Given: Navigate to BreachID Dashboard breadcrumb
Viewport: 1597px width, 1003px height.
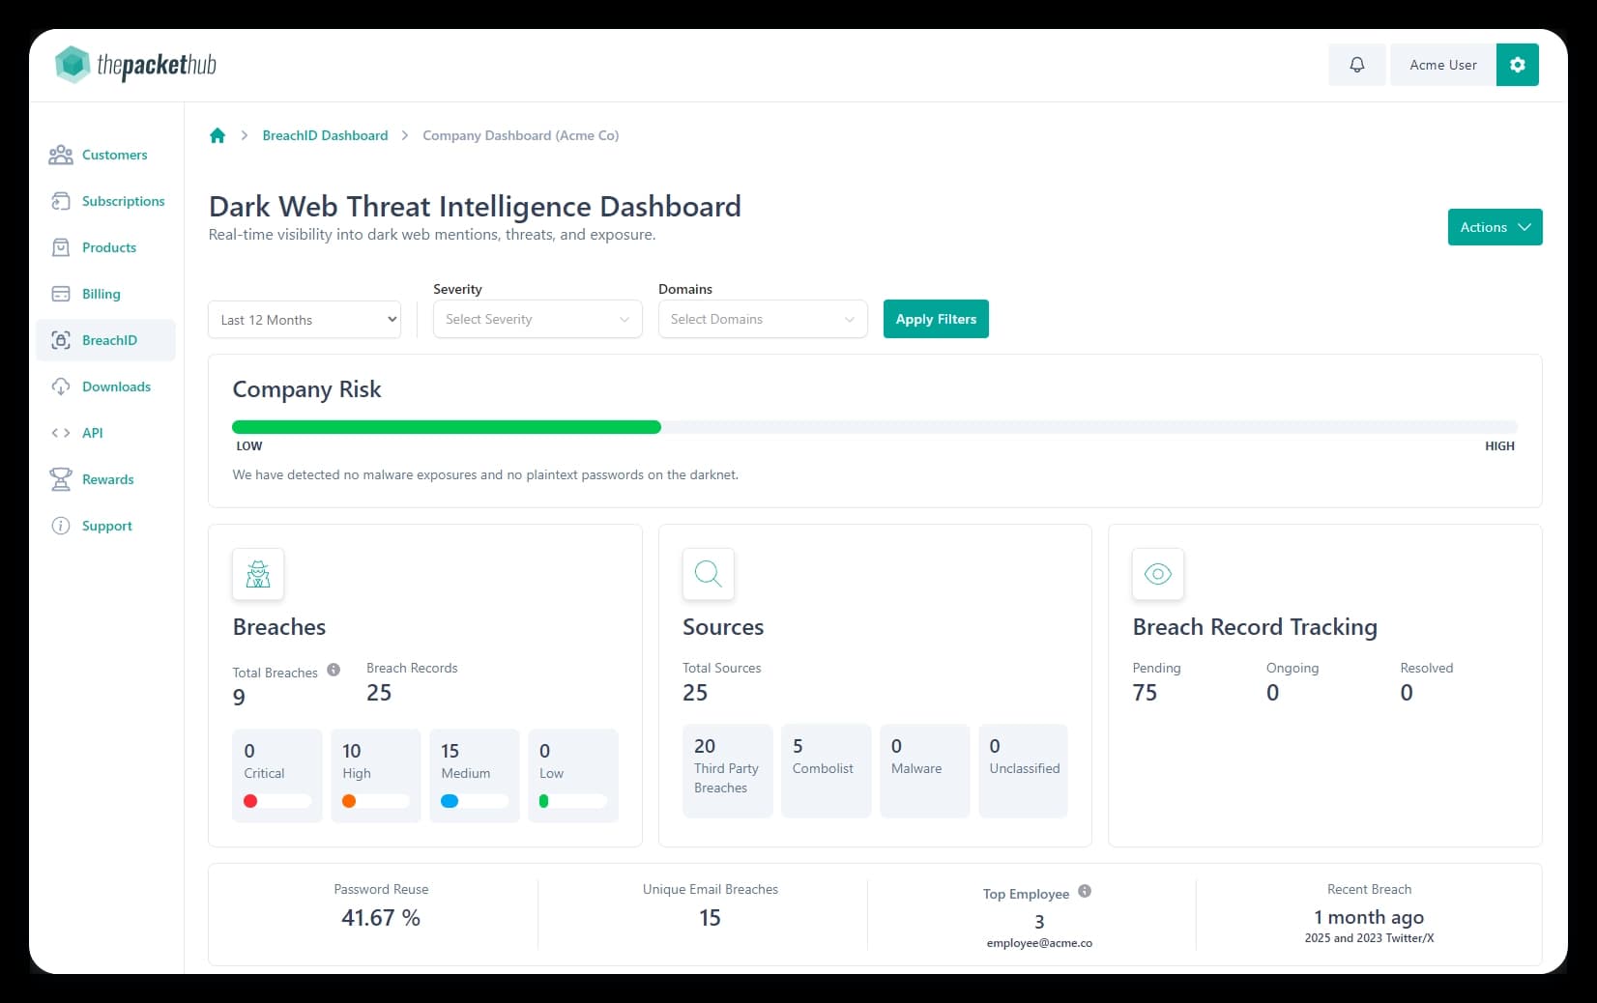Looking at the screenshot, I should 325,135.
